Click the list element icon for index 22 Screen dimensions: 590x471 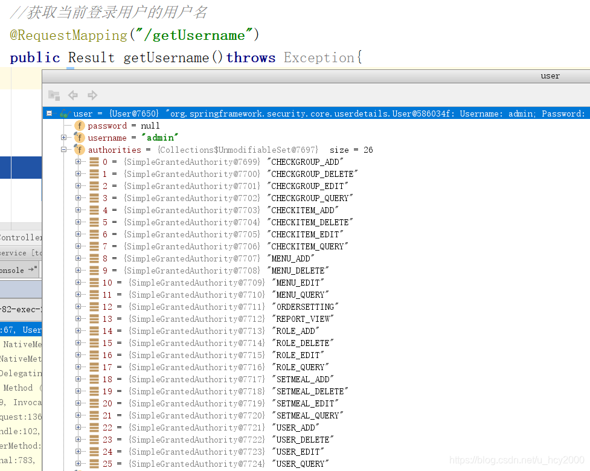94,428
